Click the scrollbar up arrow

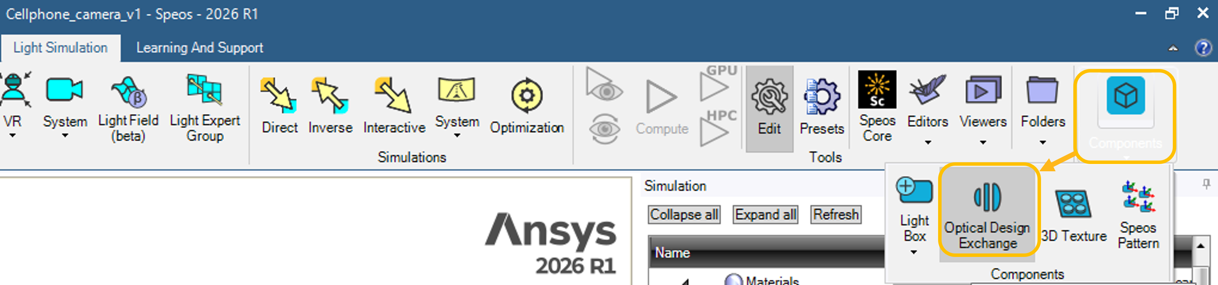click(1201, 246)
